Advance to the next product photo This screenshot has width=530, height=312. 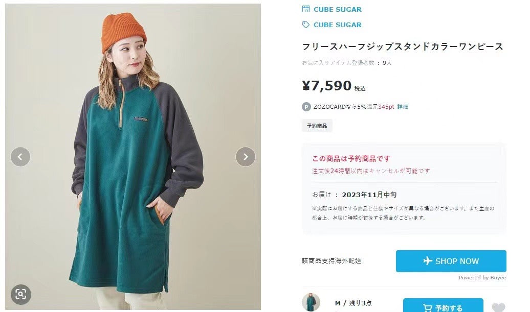click(245, 157)
